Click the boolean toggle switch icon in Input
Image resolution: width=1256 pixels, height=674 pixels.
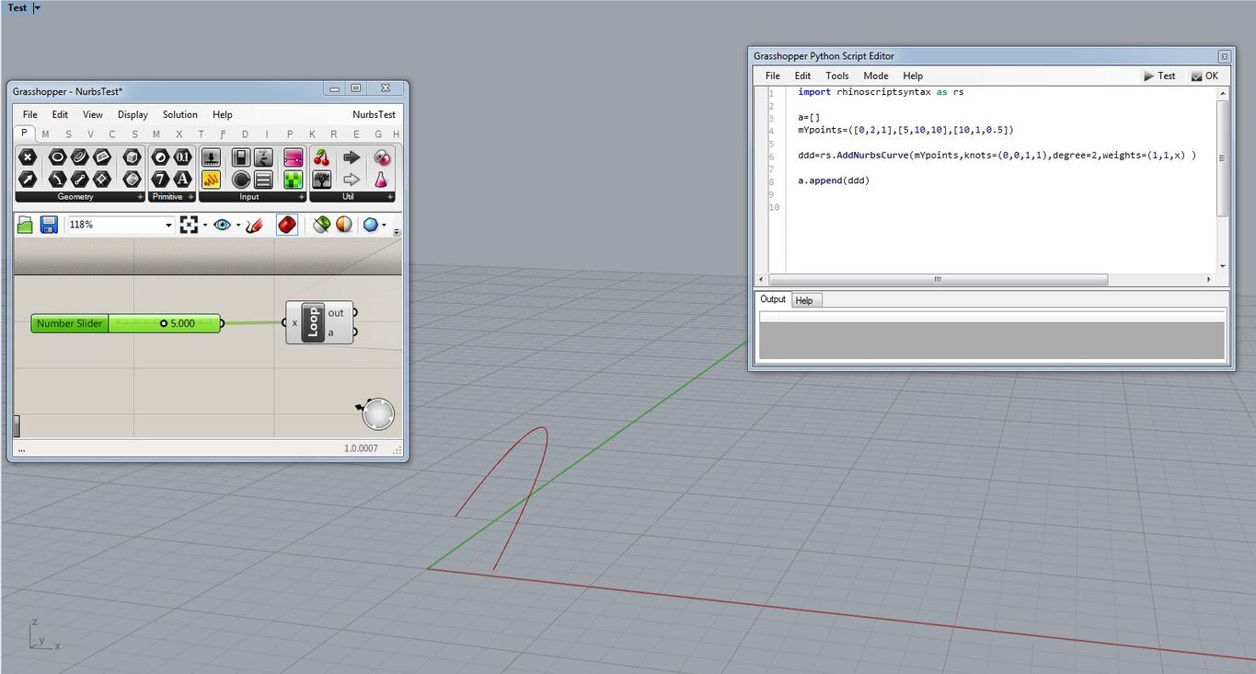tap(241, 157)
